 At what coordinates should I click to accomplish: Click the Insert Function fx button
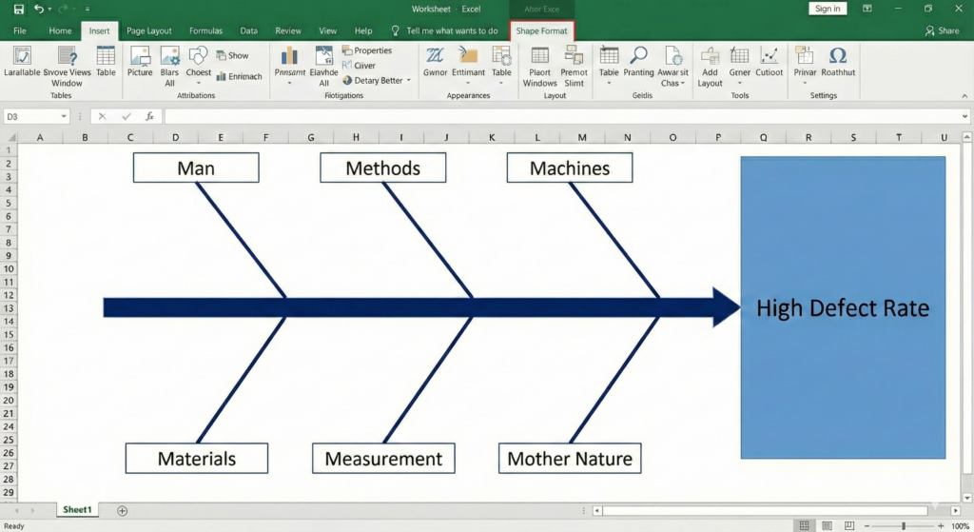pos(149,116)
